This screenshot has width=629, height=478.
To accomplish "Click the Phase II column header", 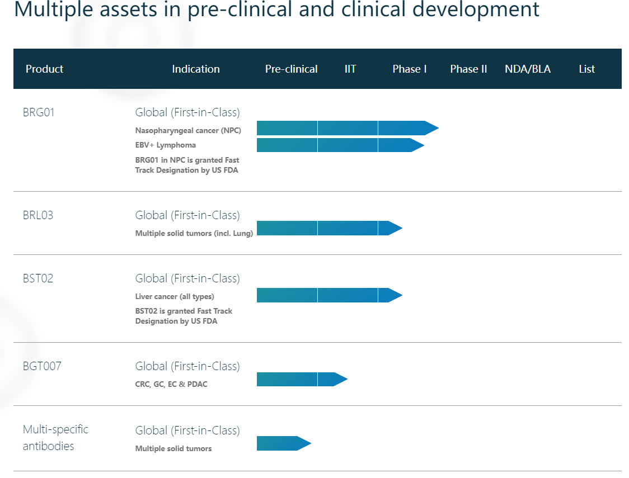I will point(468,69).
